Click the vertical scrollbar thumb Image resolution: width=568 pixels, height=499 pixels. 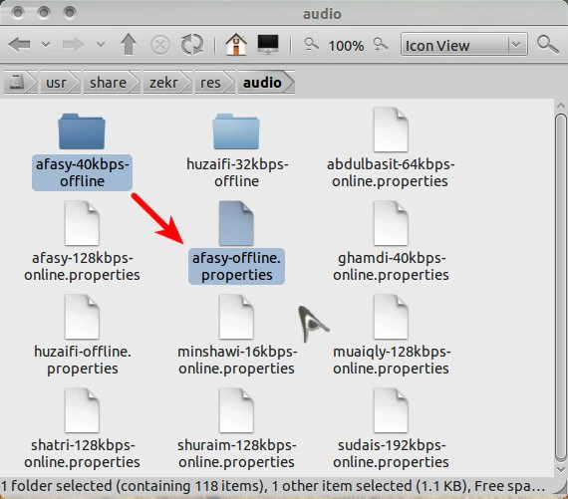(560, 288)
